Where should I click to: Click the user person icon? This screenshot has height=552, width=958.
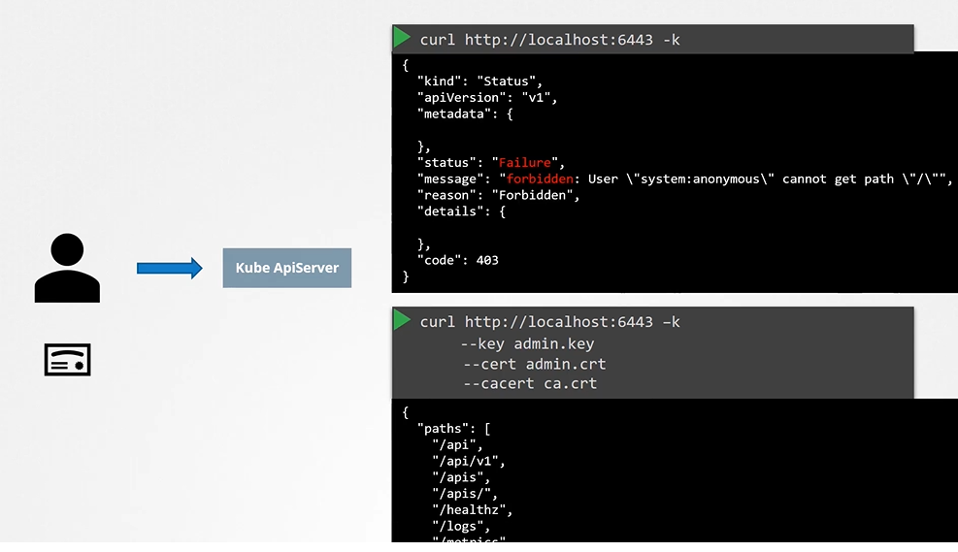coord(67,267)
